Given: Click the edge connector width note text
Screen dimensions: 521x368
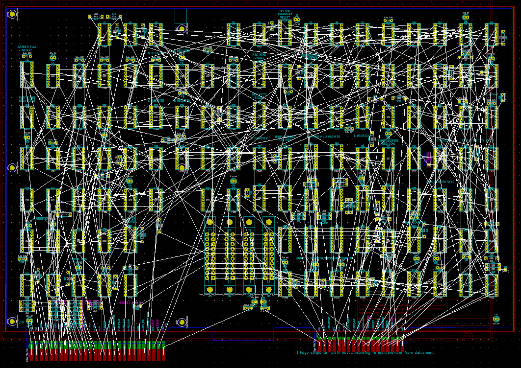Looking at the screenshot, I should pyautogui.click(x=364, y=353).
